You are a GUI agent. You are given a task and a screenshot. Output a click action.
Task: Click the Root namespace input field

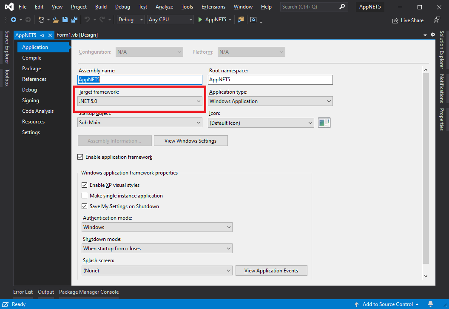[270, 80]
